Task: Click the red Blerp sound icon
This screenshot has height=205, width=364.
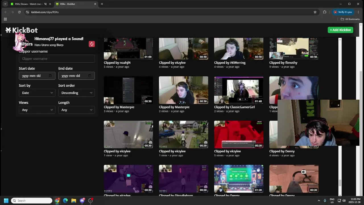Action: click(92, 44)
